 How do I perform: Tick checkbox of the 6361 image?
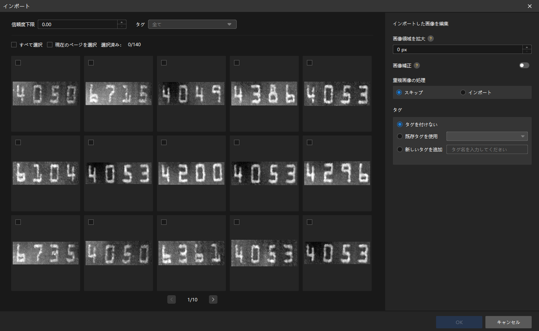coord(164,222)
